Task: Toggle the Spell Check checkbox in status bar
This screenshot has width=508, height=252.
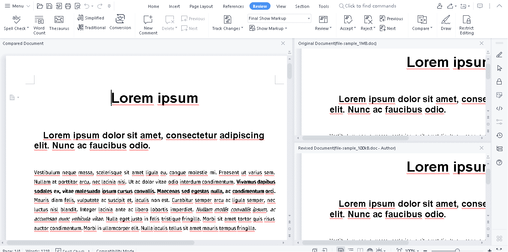Action: (58, 250)
